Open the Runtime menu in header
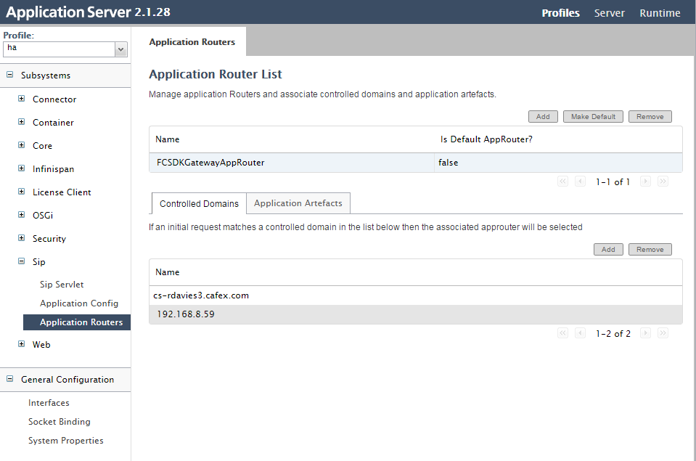The height and width of the screenshot is (461, 696). 660,13
